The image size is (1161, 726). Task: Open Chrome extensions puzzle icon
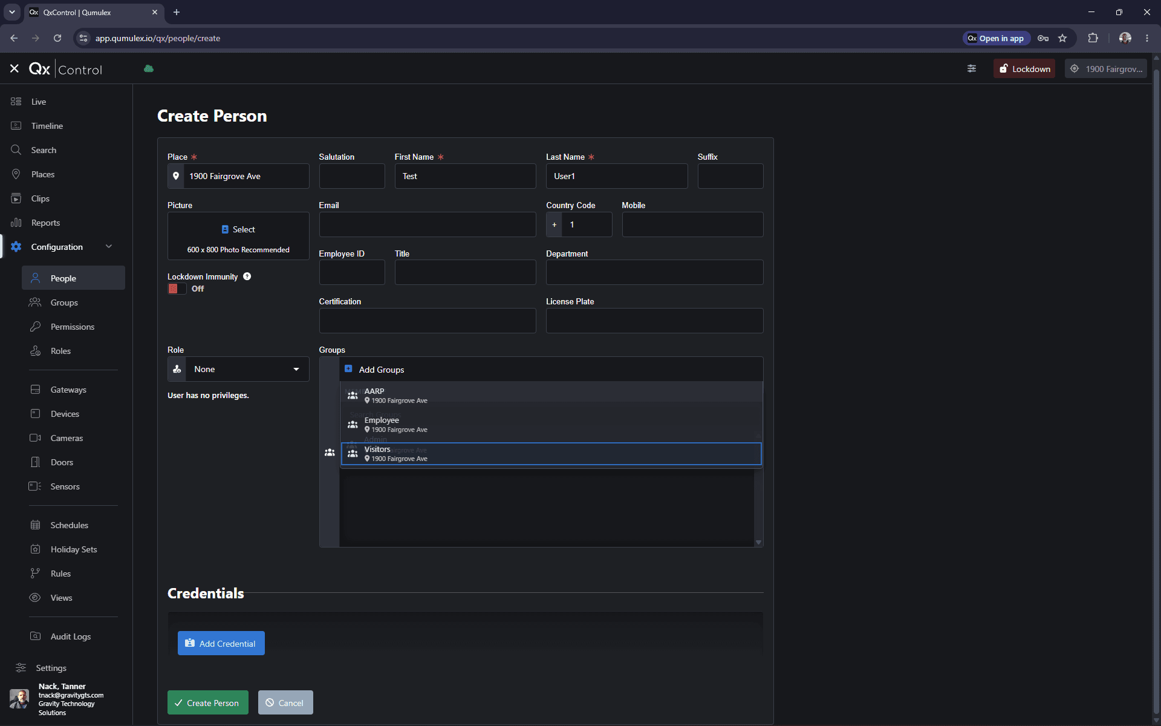click(x=1093, y=38)
